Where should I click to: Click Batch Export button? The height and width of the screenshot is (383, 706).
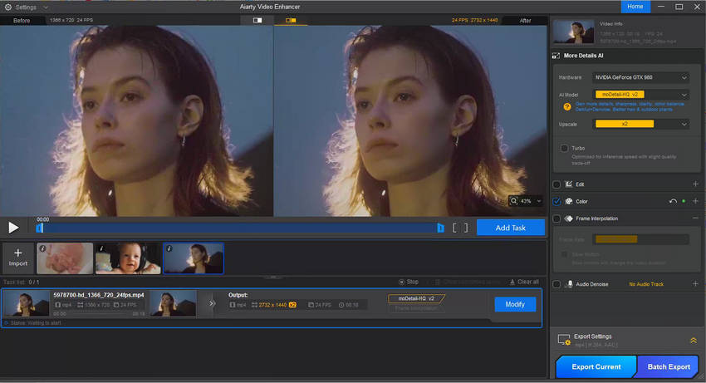(x=669, y=366)
